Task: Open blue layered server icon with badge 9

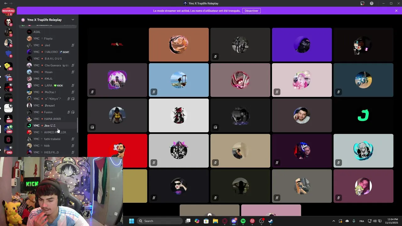Action: coord(8,53)
